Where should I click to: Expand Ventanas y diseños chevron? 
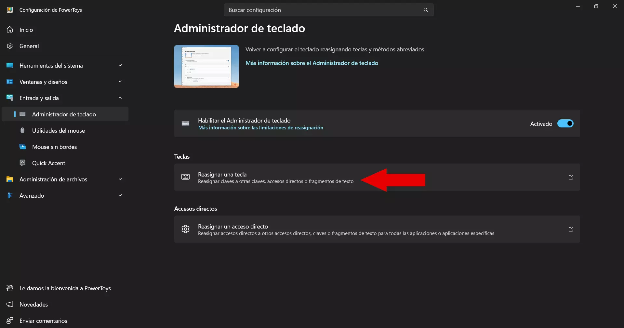click(120, 82)
